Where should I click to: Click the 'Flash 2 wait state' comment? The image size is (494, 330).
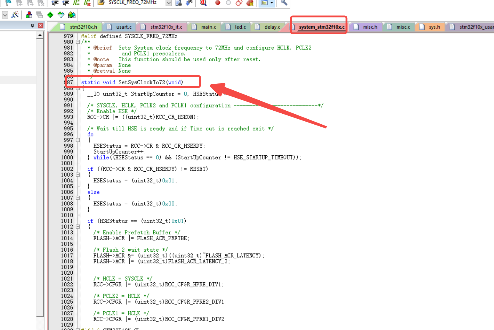point(131,250)
